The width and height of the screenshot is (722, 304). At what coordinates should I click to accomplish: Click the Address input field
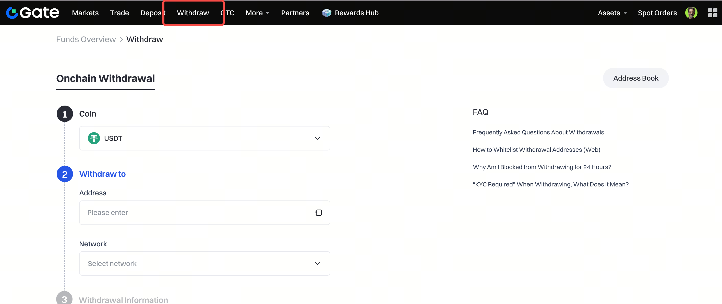tap(204, 213)
